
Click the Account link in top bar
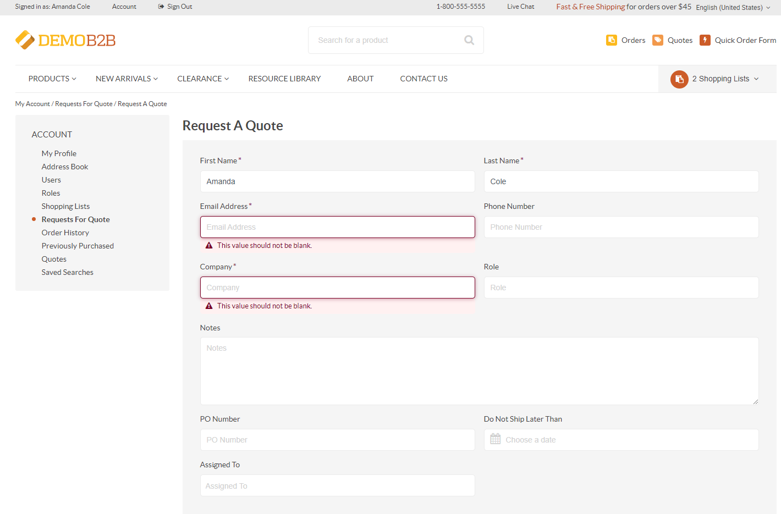click(x=124, y=7)
